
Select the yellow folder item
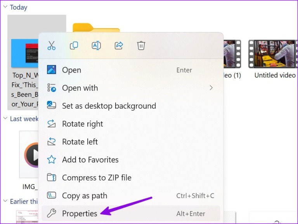[96, 28]
